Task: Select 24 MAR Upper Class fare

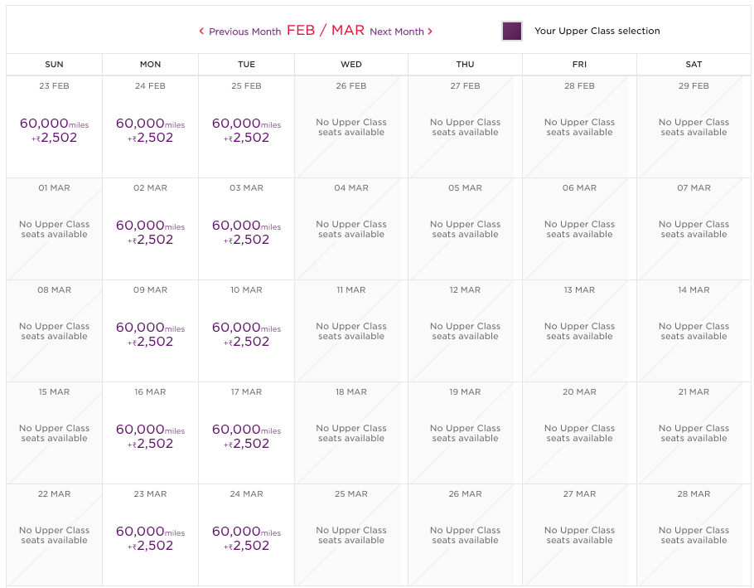Action: coord(247,537)
